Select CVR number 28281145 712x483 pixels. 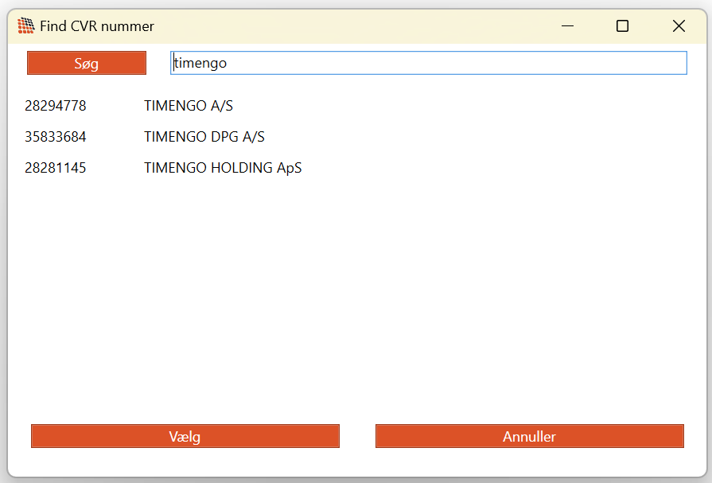click(56, 169)
